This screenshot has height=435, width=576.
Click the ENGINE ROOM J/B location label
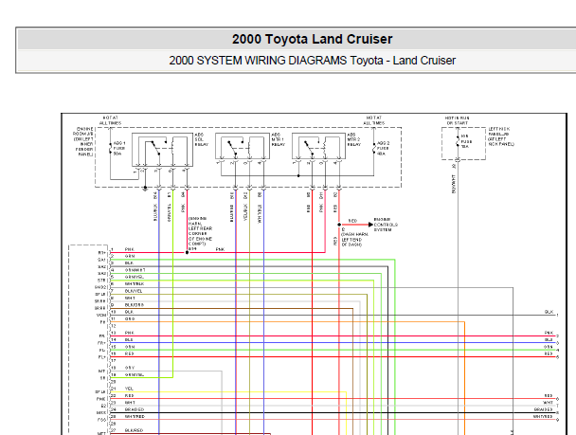(x=83, y=142)
